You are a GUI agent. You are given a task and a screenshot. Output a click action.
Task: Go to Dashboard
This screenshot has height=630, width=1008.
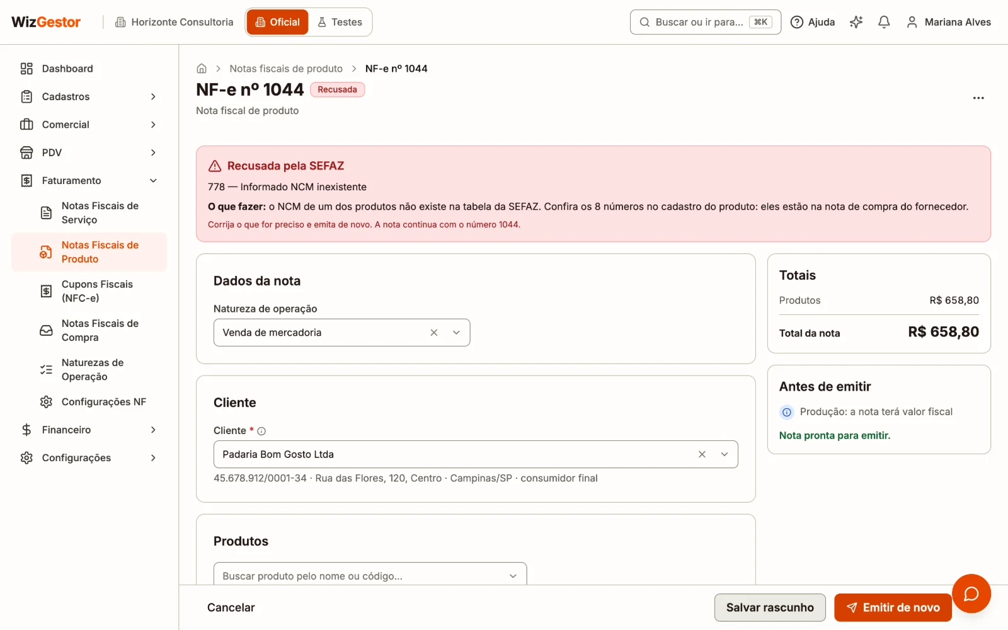[89, 69]
